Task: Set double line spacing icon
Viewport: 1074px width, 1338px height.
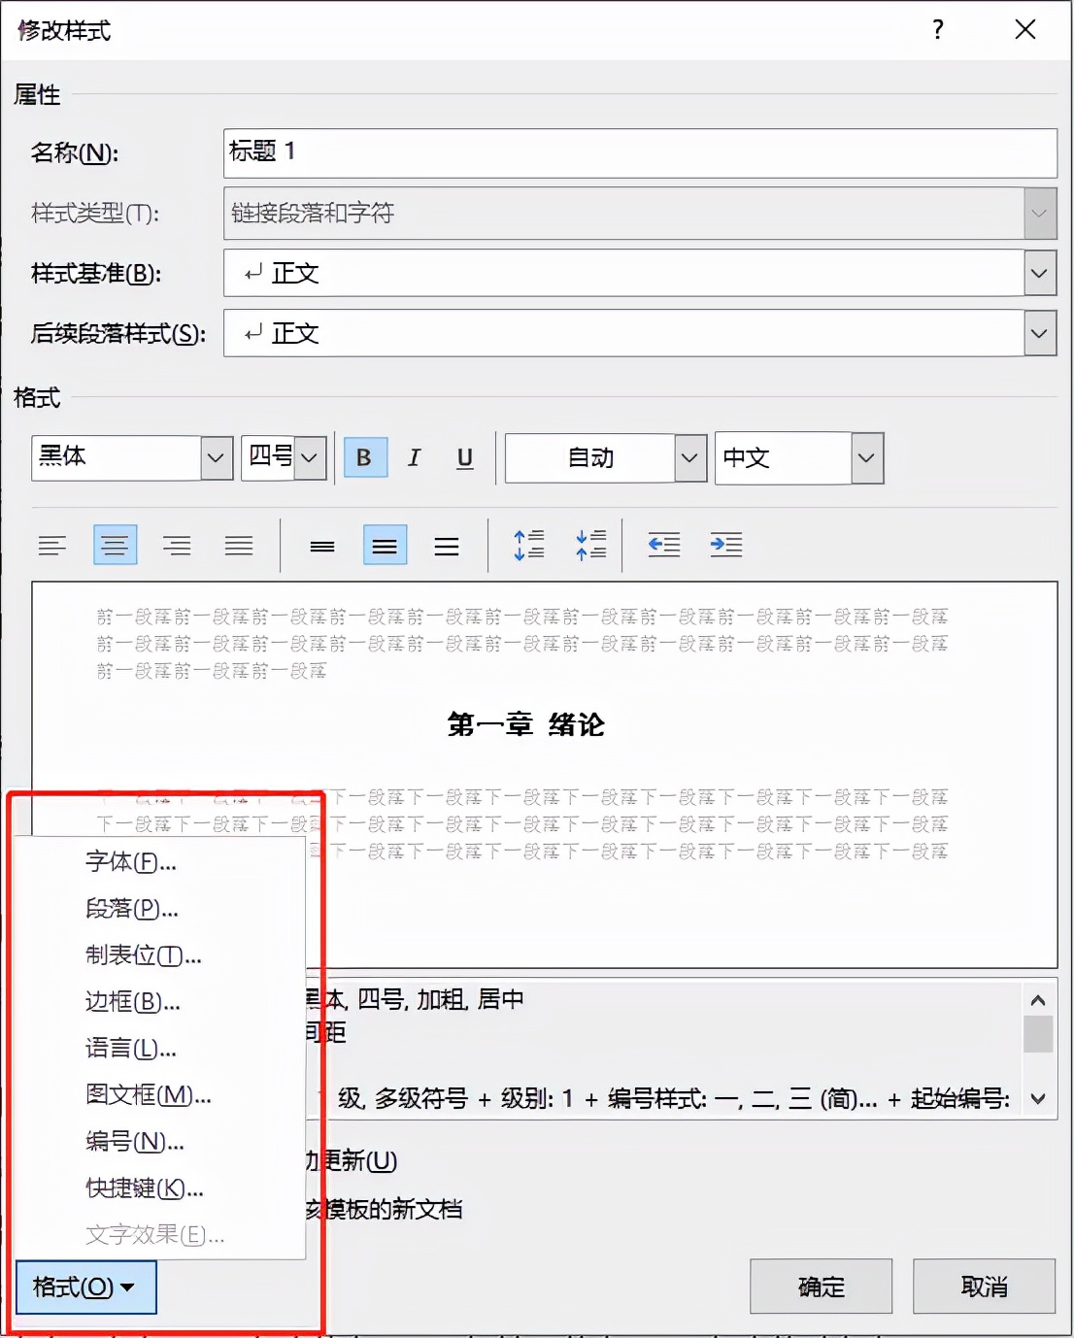Action: pos(447,546)
